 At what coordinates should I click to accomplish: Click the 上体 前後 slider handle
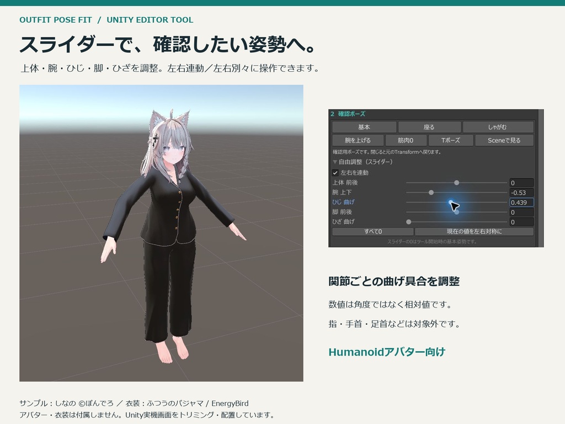click(x=456, y=183)
